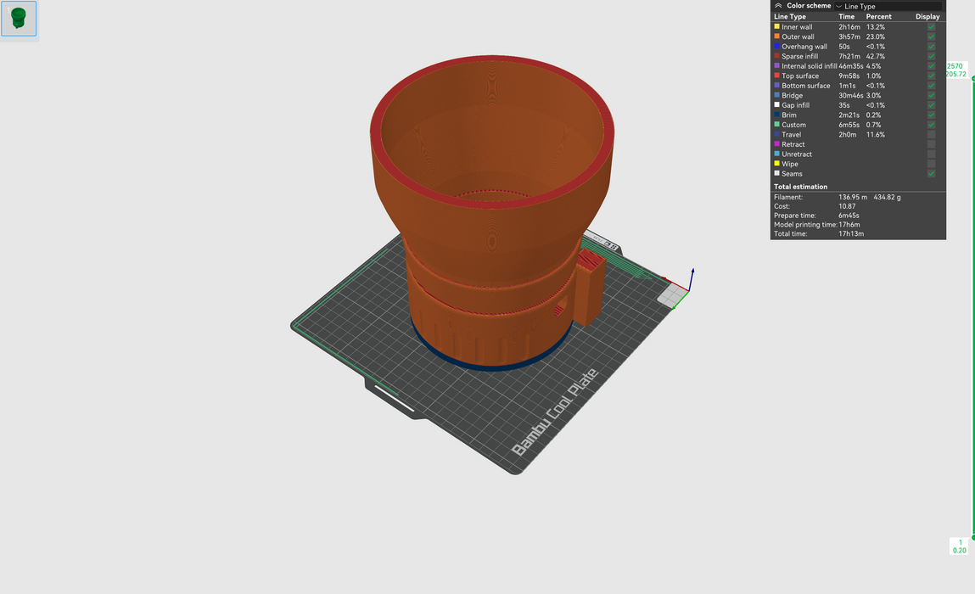Enable the Retract display checkbox
This screenshot has height=594, width=975.
click(931, 144)
